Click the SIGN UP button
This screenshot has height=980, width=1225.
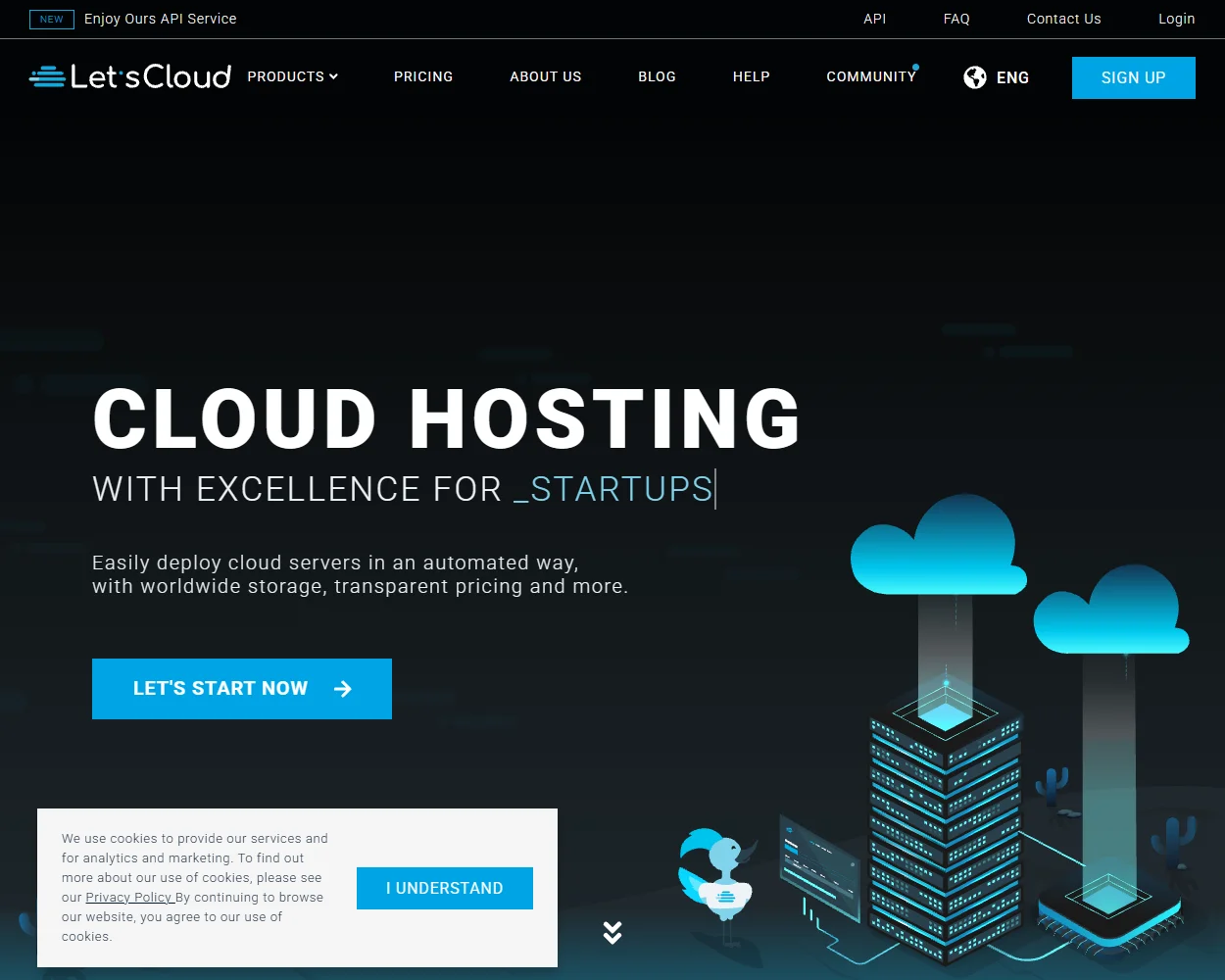[1133, 77]
